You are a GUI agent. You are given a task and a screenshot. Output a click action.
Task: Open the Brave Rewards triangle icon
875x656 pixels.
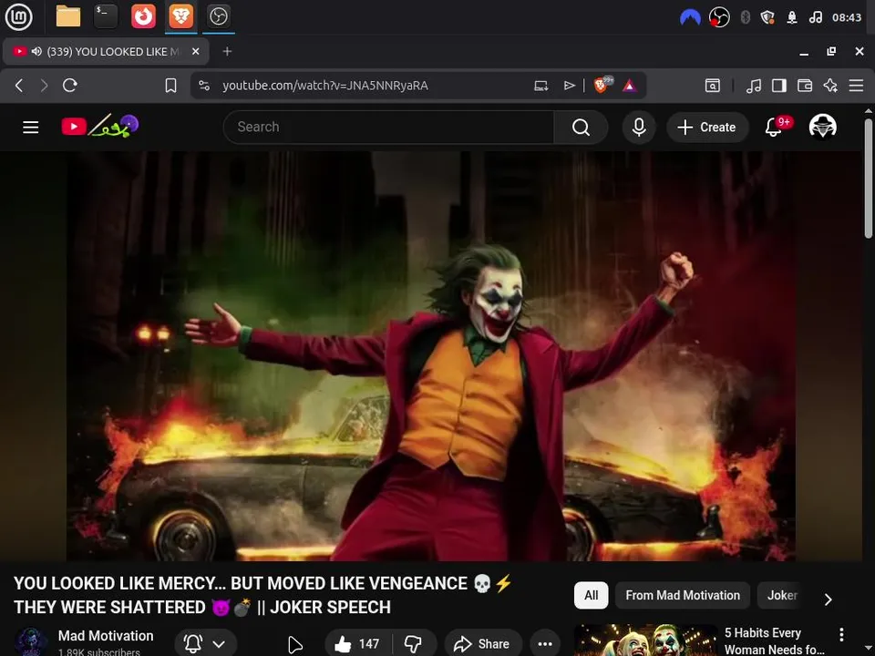630,86
